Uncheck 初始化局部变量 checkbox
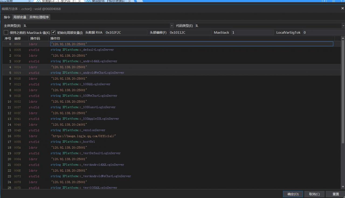Viewport: 345px width, 198px height. pos(53,33)
